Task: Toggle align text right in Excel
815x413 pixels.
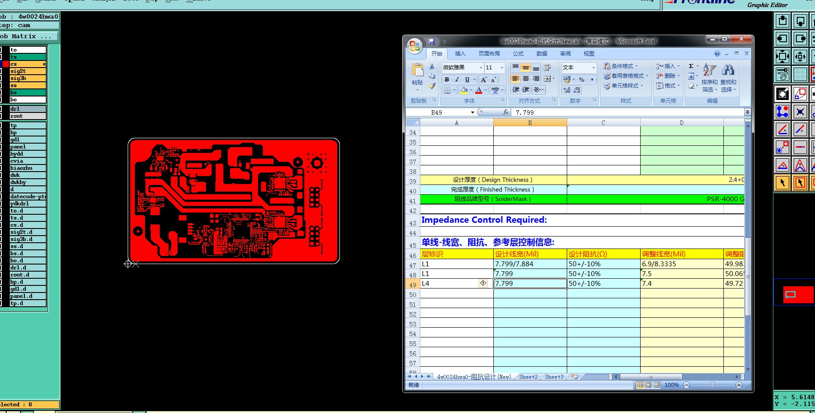Action: click(x=536, y=79)
